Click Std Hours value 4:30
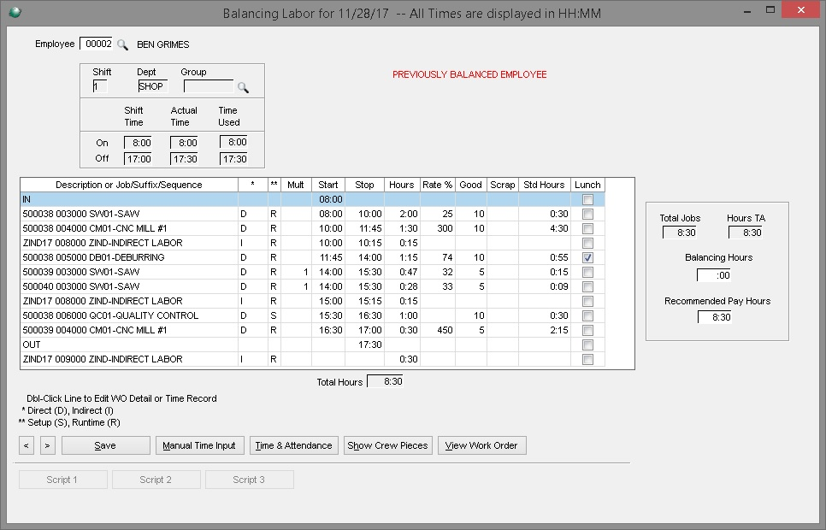Viewport: 826px width, 530px height. [x=559, y=228]
